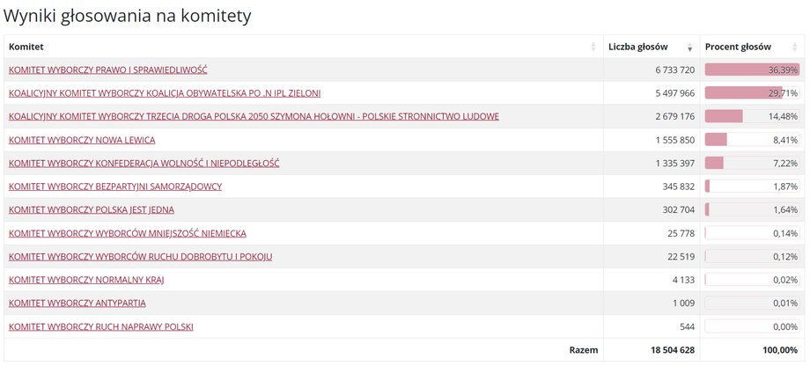Click the 36,39% percentage bar
The image size is (810, 366).
pos(752,70)
